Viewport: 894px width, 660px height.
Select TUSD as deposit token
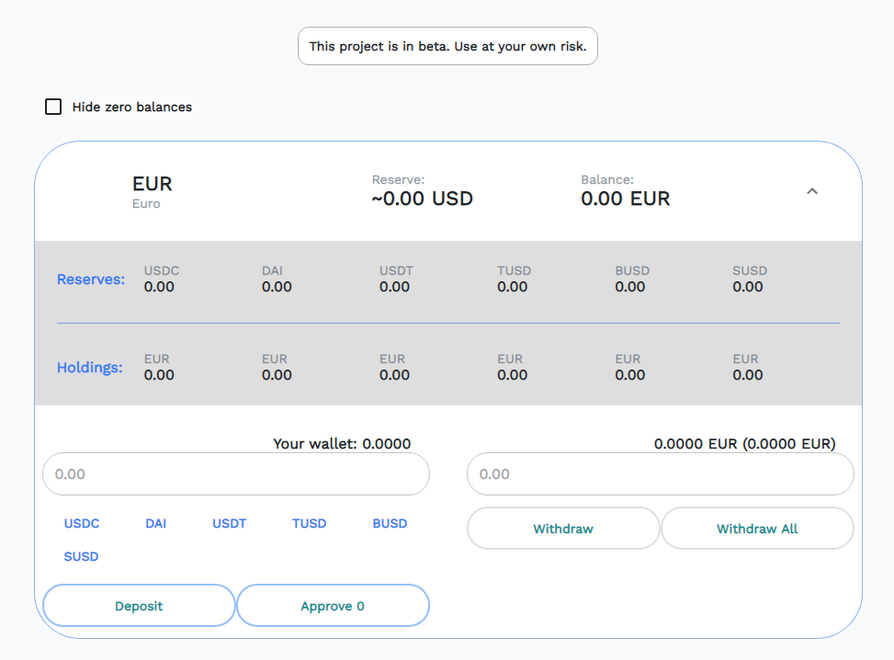(310, 524)
